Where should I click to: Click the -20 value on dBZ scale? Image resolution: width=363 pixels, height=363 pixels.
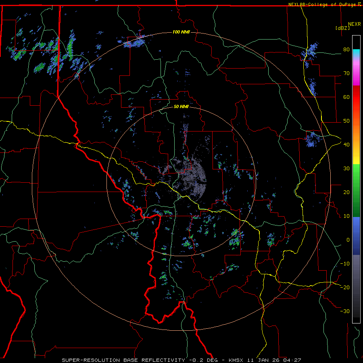(x=345, y=287)
